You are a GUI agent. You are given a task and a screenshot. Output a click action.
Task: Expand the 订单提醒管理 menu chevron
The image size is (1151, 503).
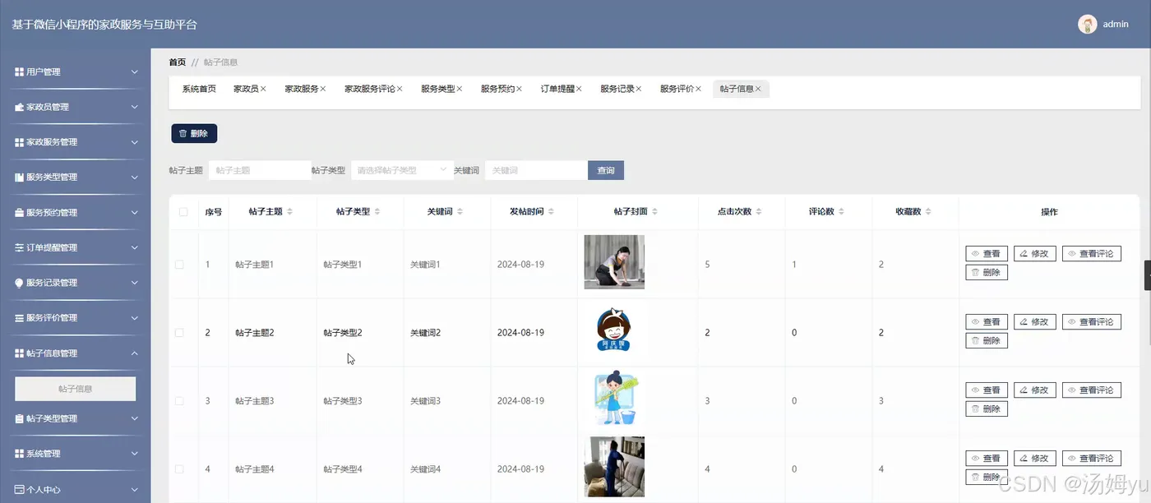click(x=135, y=247)
